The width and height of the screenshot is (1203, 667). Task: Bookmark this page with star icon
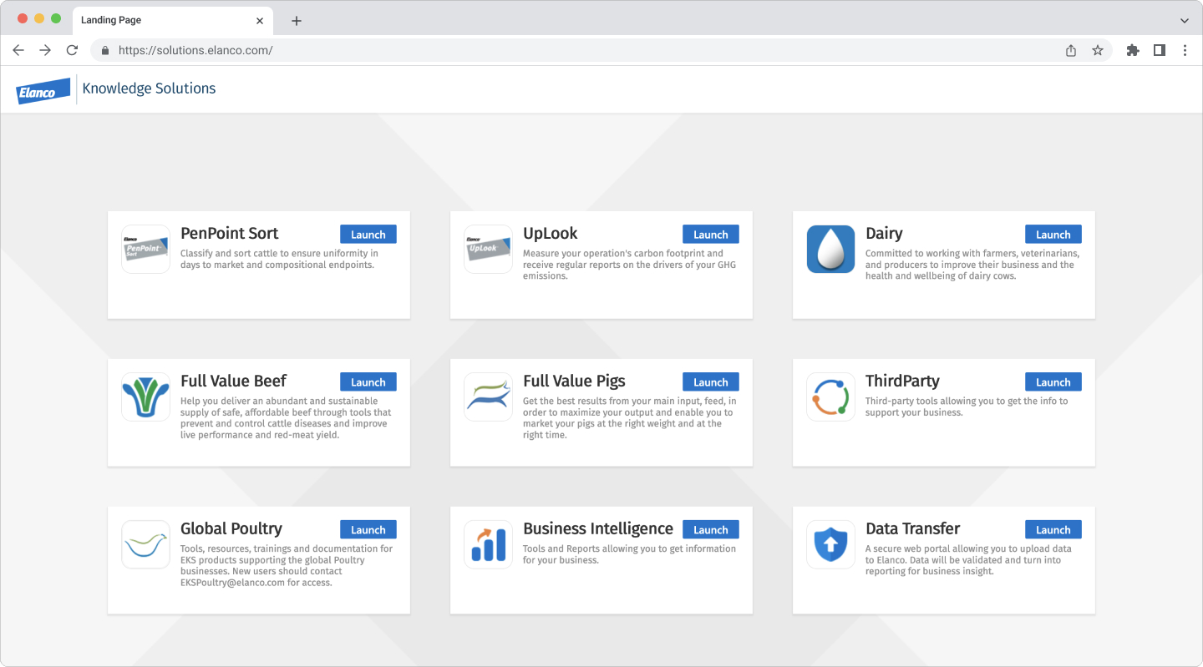coord(1098,50)
